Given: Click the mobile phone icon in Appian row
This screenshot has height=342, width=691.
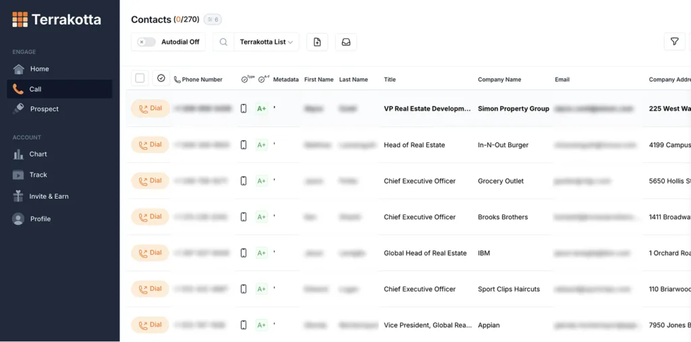Looking at the screenshot, I should click(243, 325).
